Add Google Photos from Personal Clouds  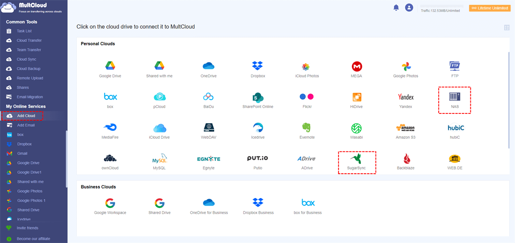coord(406,66)
